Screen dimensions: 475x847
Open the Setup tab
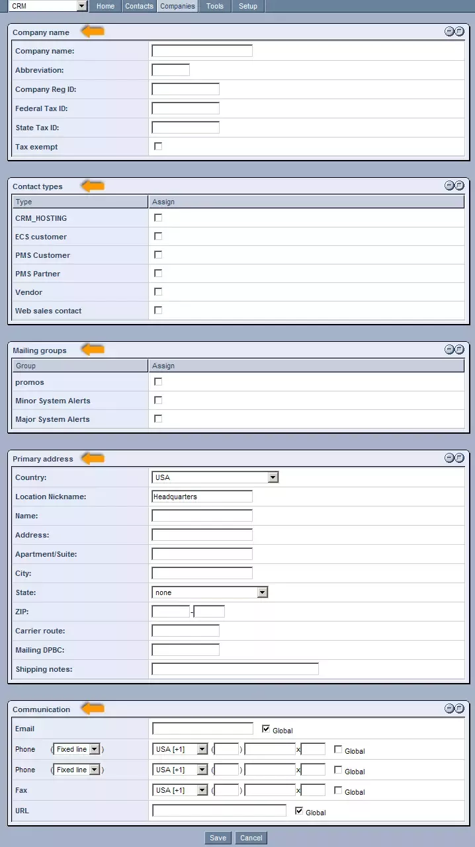[x=248, y=6]
